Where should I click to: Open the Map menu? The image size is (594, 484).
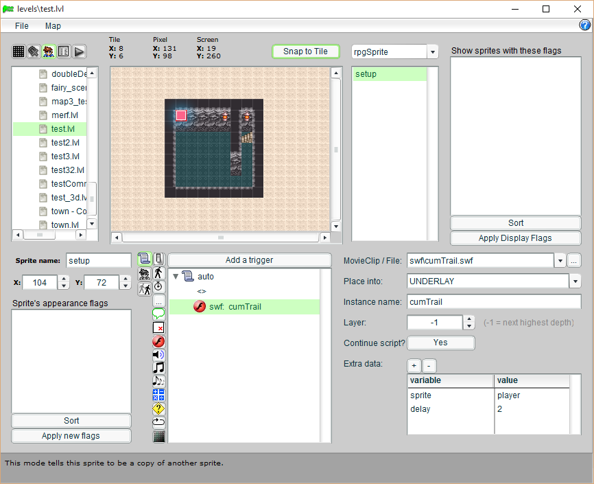[53, 25]
